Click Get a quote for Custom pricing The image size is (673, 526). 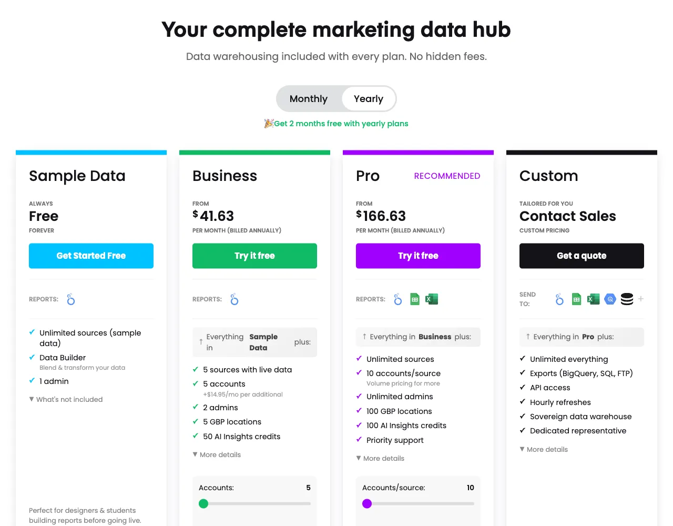(582, 256)
